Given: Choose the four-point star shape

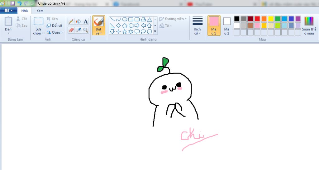Looking at the screenshot, I should click(118, 31).
